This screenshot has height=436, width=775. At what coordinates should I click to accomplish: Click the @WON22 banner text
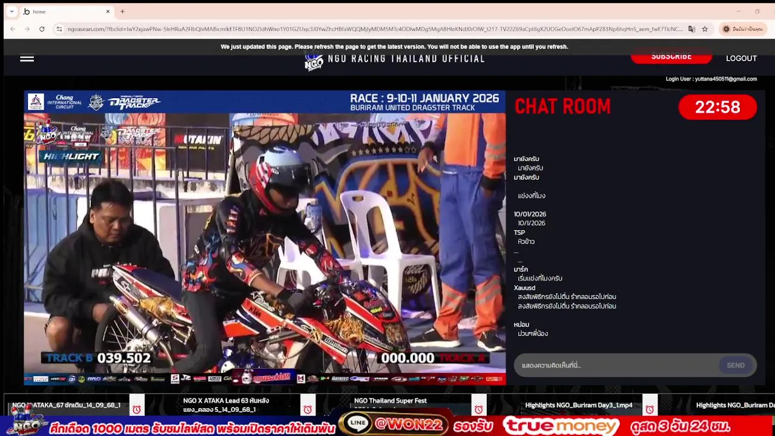[409, 424]
